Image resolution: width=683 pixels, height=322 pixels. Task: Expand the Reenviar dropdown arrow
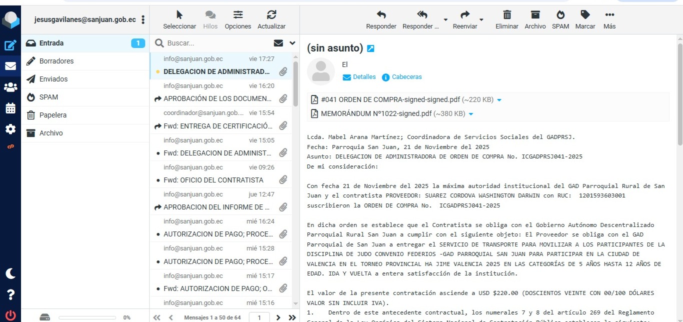pyautogui.click(x=481, y=20)
